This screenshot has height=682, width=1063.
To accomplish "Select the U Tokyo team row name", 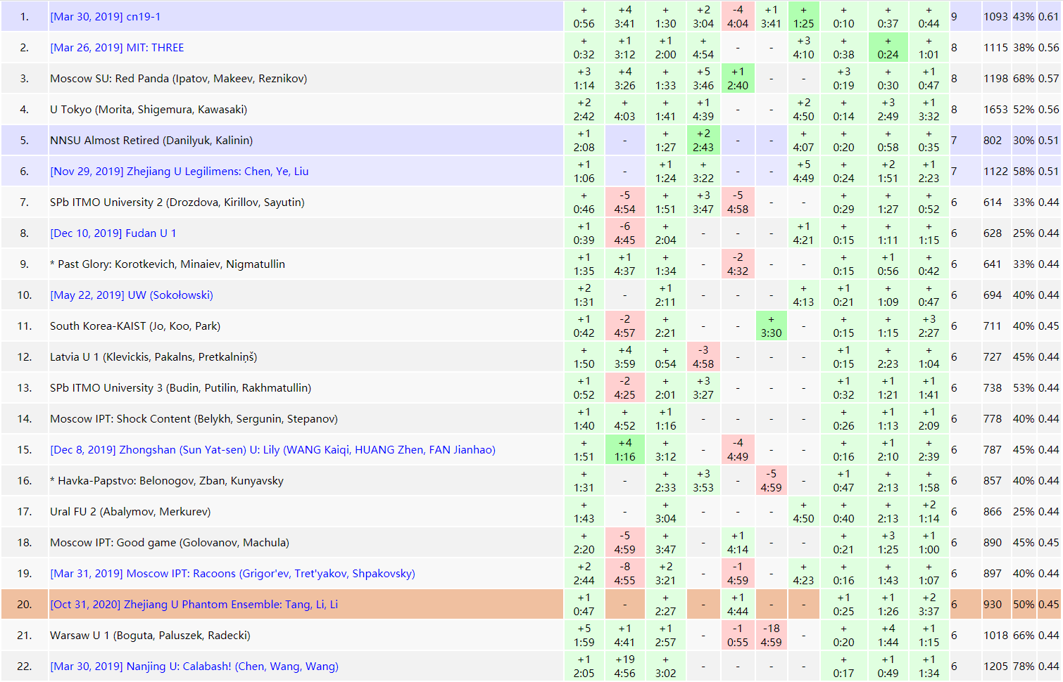I will [149, 110].
